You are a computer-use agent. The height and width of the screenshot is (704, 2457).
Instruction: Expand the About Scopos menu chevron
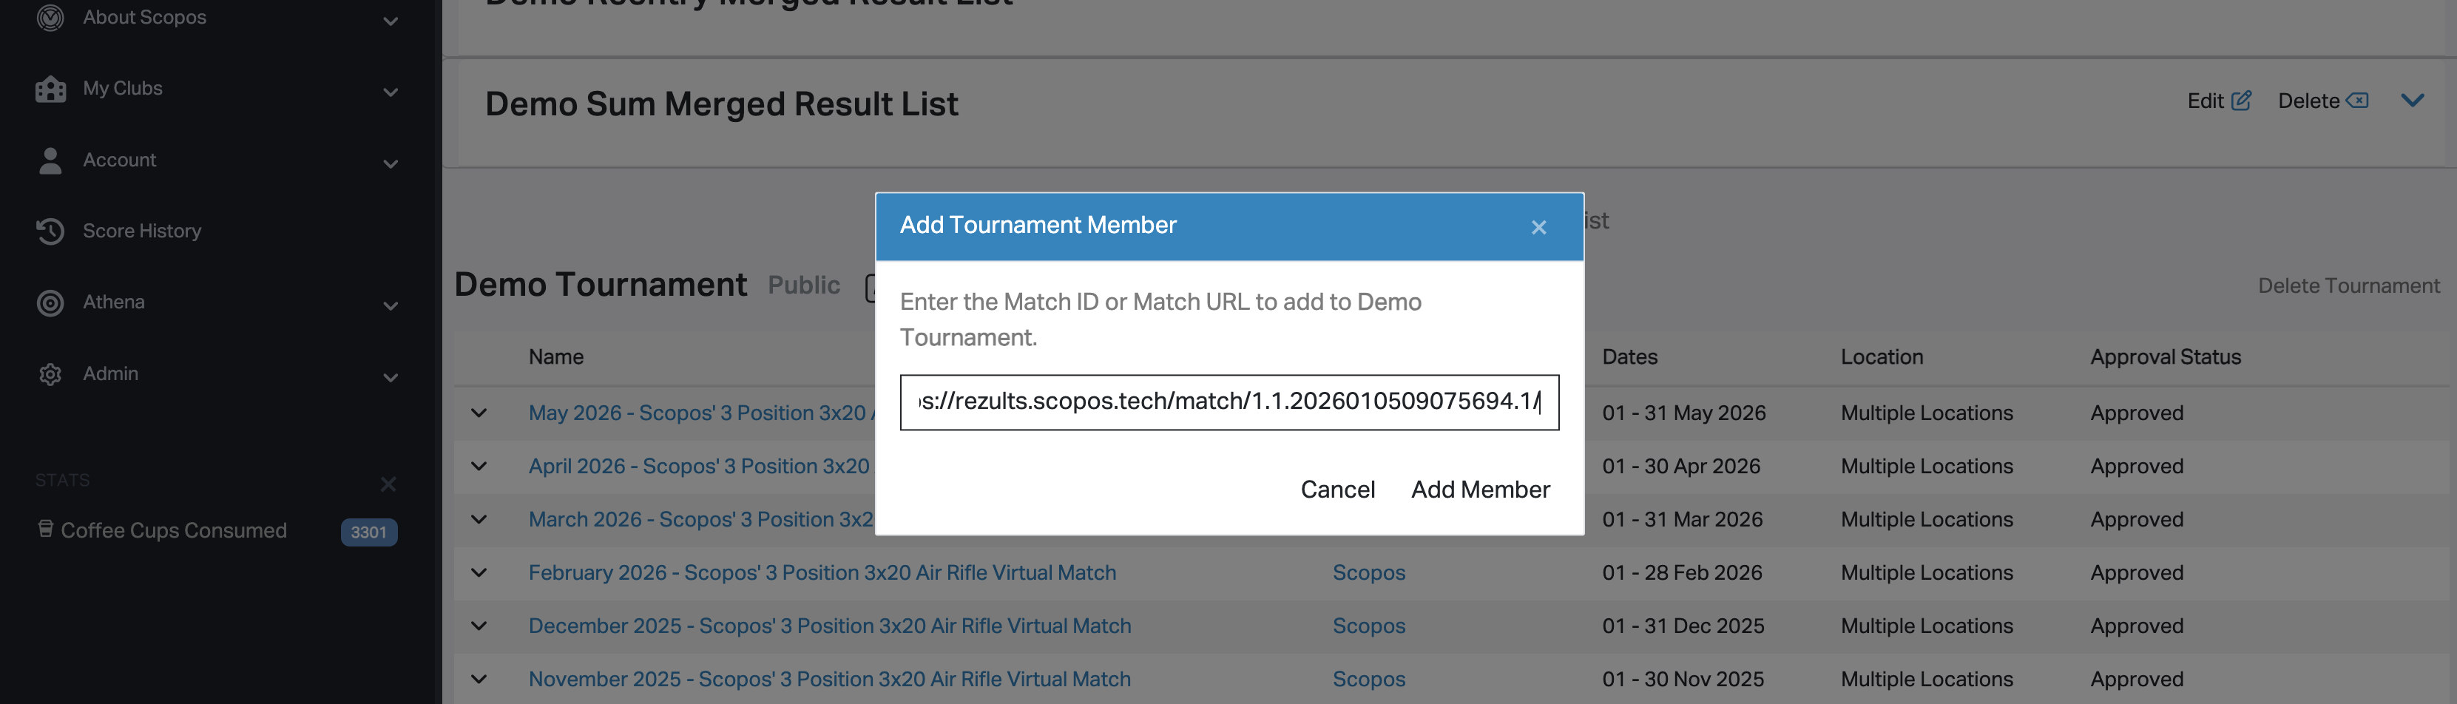pos(390,21)
